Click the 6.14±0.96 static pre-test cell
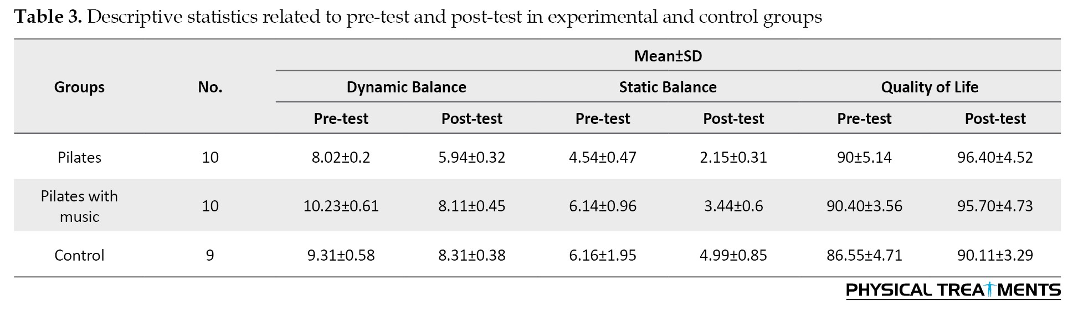1078x327 pixels. coord(603,206)
